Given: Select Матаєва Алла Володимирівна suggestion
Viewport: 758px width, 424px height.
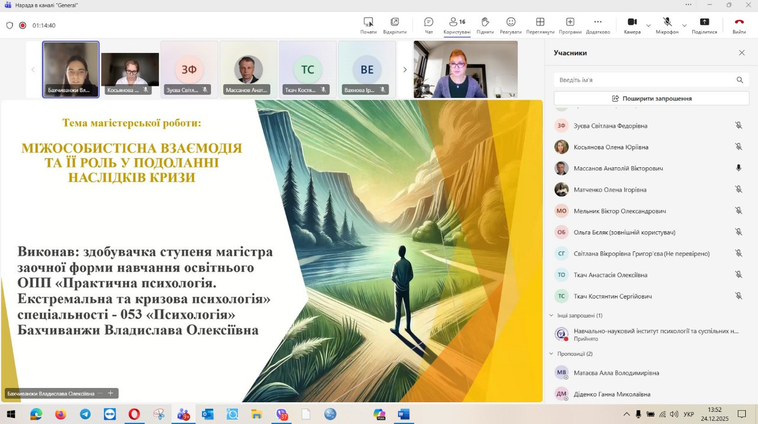Looking at the screenshot, I should click(x=650, y=373).
